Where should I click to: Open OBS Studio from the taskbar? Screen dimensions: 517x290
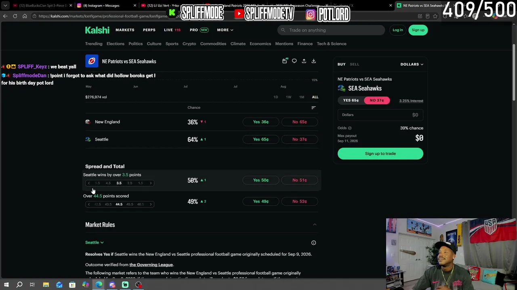pos(139,285)
